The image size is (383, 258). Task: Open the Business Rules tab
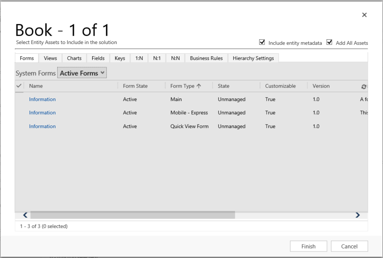point(205,58)
